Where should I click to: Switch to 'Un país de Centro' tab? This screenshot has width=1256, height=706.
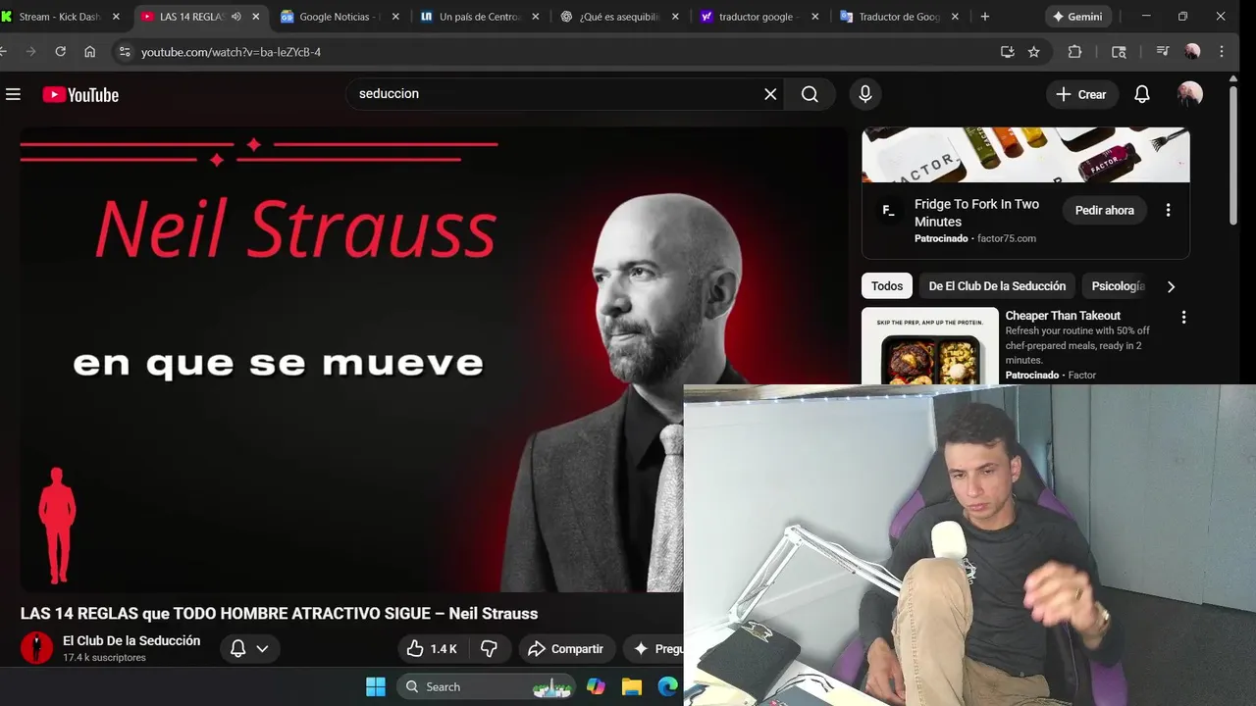click(x=479, y=17)
